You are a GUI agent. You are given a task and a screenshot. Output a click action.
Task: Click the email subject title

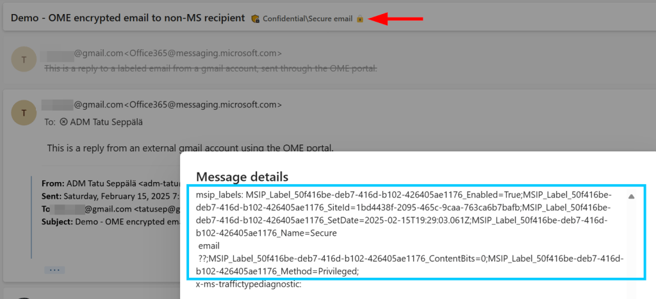(x=127, y=18)
